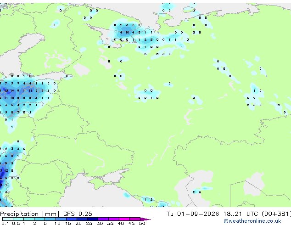
Task: Click the 0.1–0.5 mm legend swatch
Action: [8, 219]
